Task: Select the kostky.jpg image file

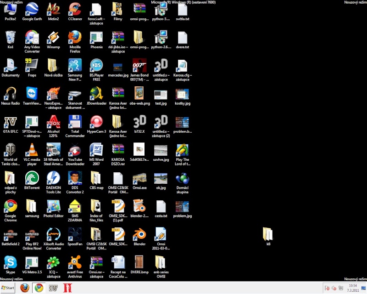Action: pyautogui.click(x=183, y=96)
